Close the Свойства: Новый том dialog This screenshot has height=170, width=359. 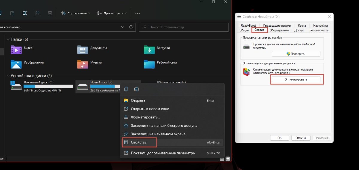pyautogui.click(x=329, y=17)
